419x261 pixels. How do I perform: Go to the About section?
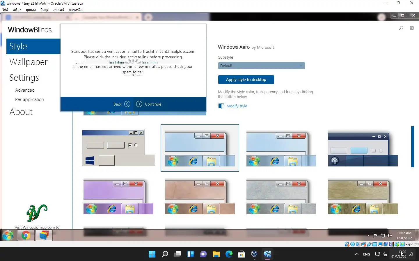coord(21,112)
